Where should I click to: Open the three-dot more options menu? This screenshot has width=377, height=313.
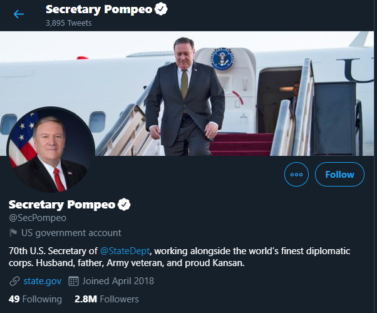[x=296, y=175]
